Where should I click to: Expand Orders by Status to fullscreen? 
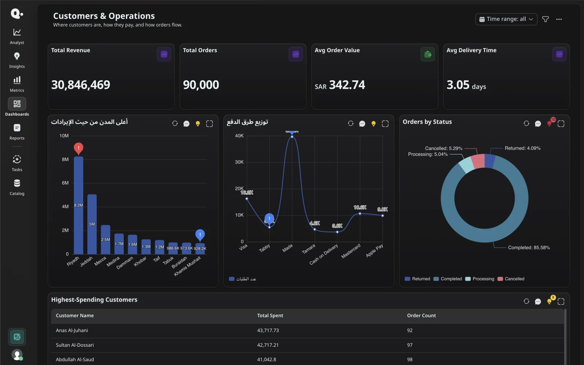coord(561,124)
